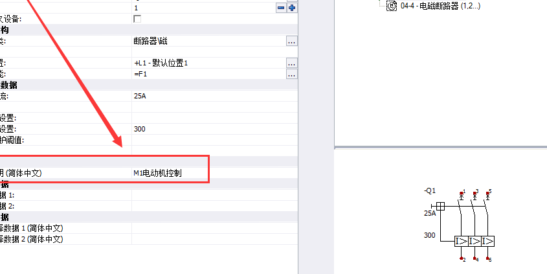This screenshot has height=274, width=547.
Task: Click the blue plus button beside value 1
Action: (x=292, y=8)
